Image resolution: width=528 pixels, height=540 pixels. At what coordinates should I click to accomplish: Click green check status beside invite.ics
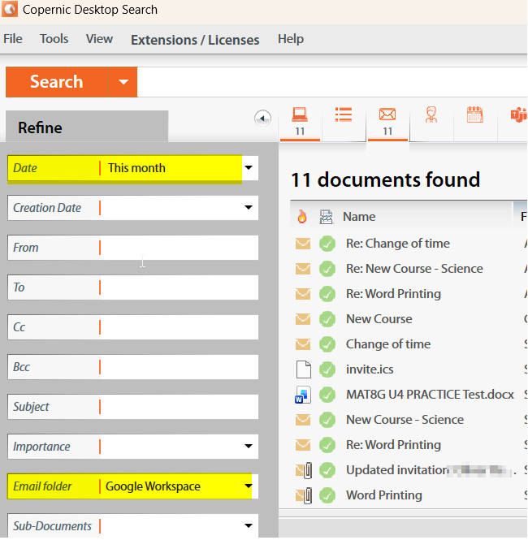[327, 369]
